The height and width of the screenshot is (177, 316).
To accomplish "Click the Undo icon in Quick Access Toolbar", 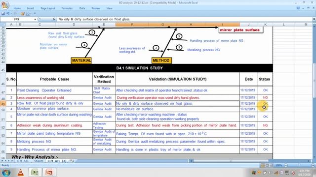I will (x=8, y=14).
